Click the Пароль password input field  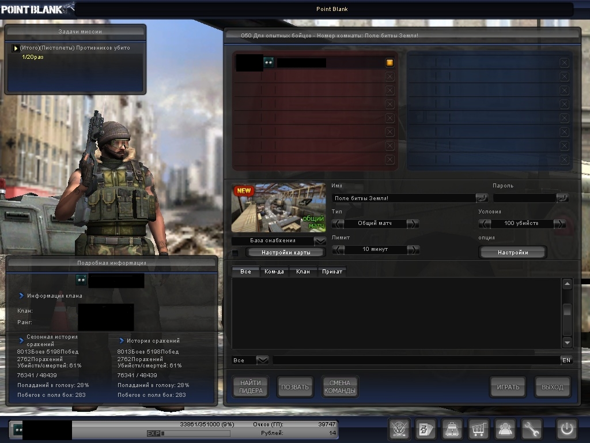click(x=524, y=198)
